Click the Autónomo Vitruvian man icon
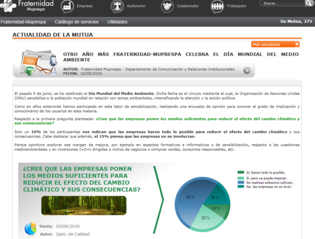Viewport: 315px width, 239px height. coord(117,6)
